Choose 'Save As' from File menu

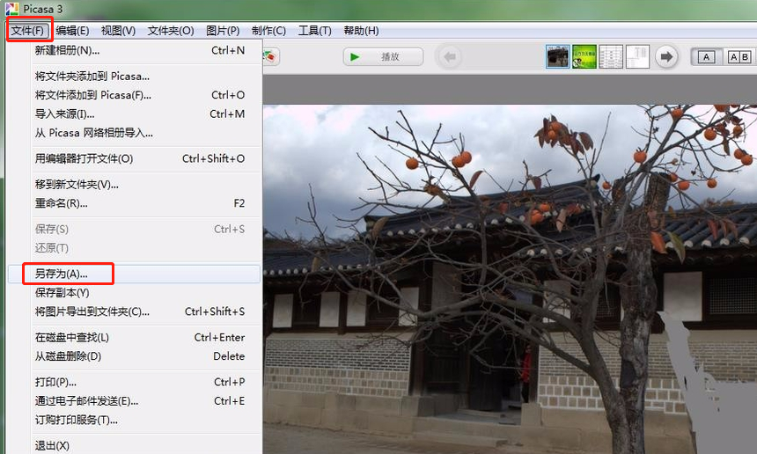[61, 274]
